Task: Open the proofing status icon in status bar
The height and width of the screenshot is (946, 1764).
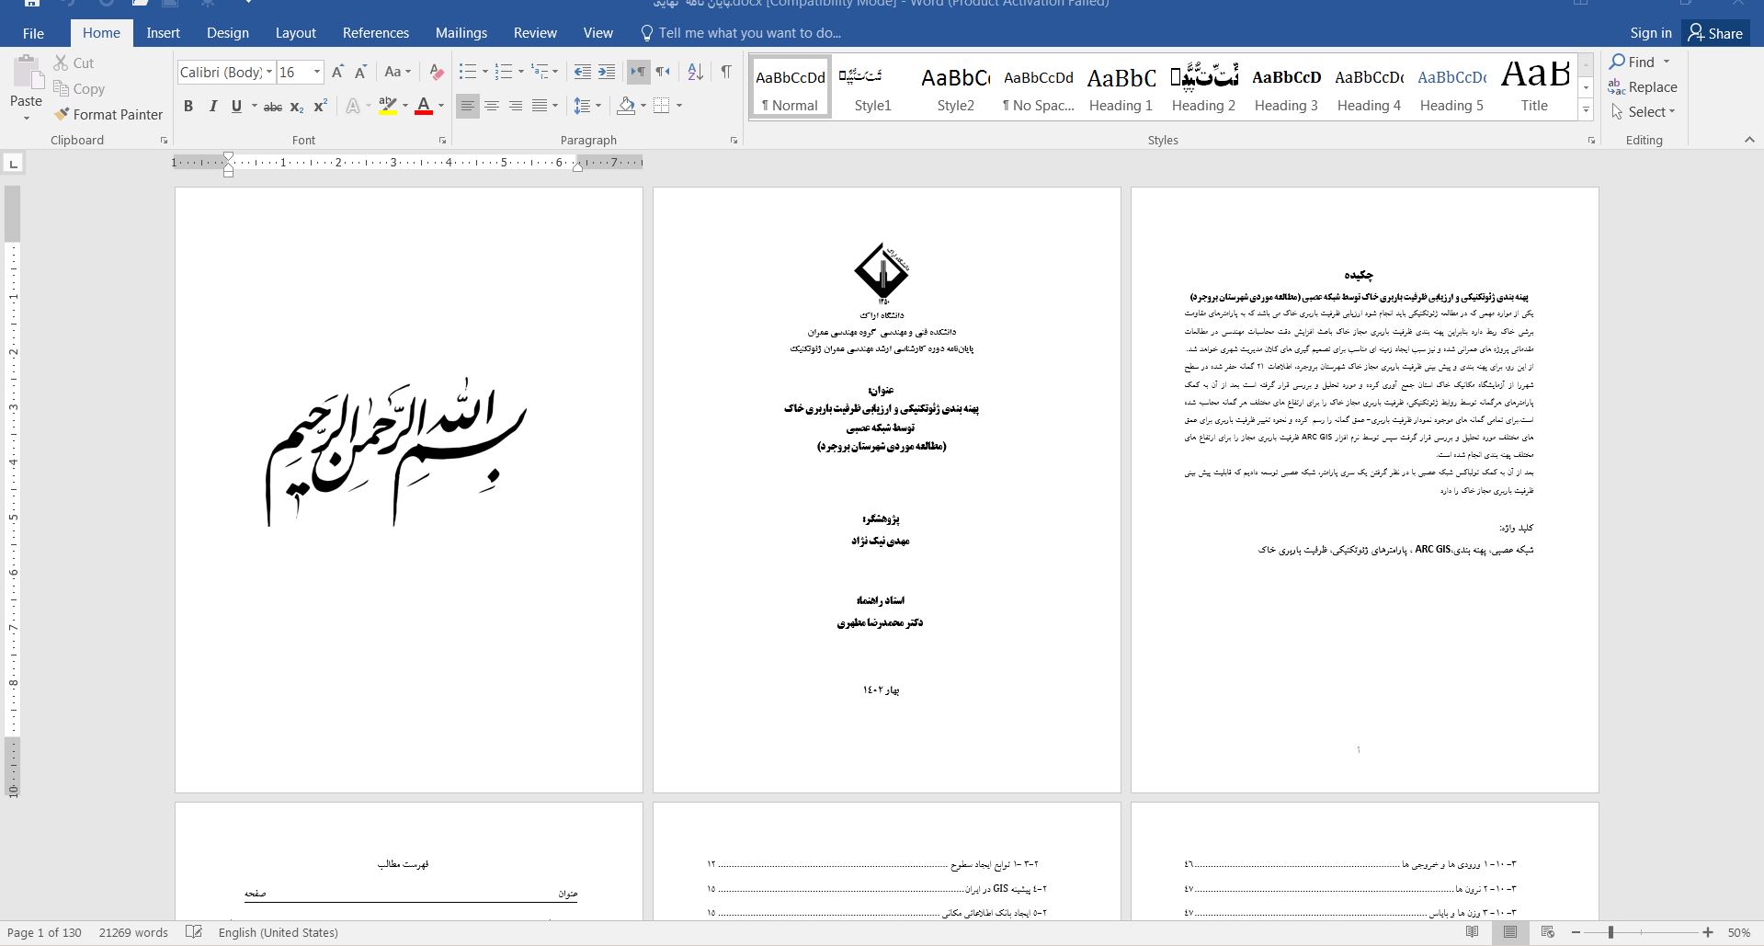Action: point(194,932)
